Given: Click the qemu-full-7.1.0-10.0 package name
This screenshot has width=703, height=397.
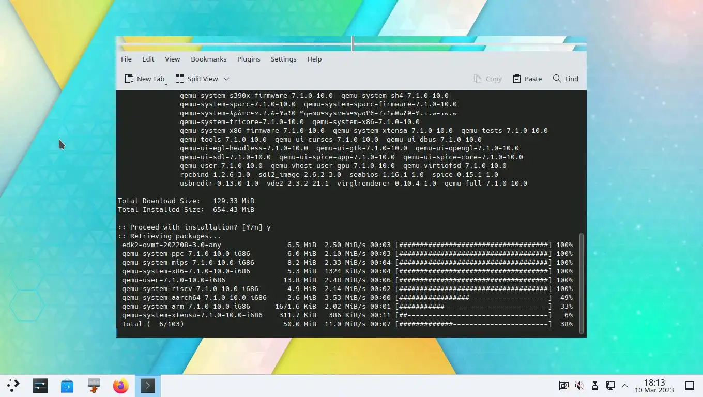Looking at the screenshot, I should (x=486, y=183).
